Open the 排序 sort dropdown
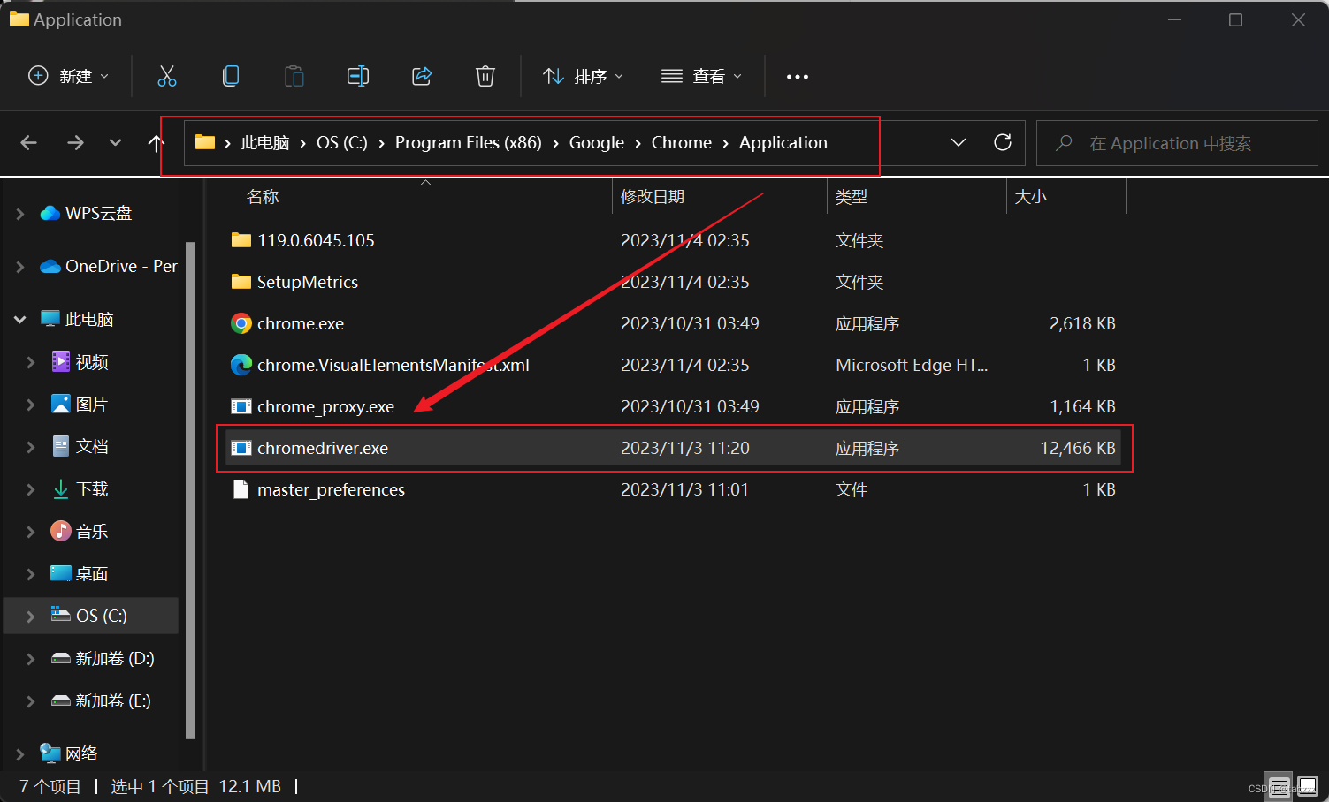The width and height of the screenshot is (1329, 802). pyautogui.click(x=583, y=76)
